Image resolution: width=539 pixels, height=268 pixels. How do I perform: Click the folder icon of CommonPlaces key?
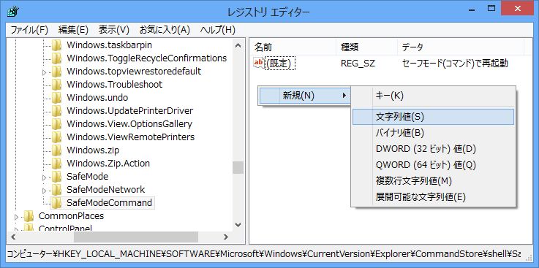point(29,216)
